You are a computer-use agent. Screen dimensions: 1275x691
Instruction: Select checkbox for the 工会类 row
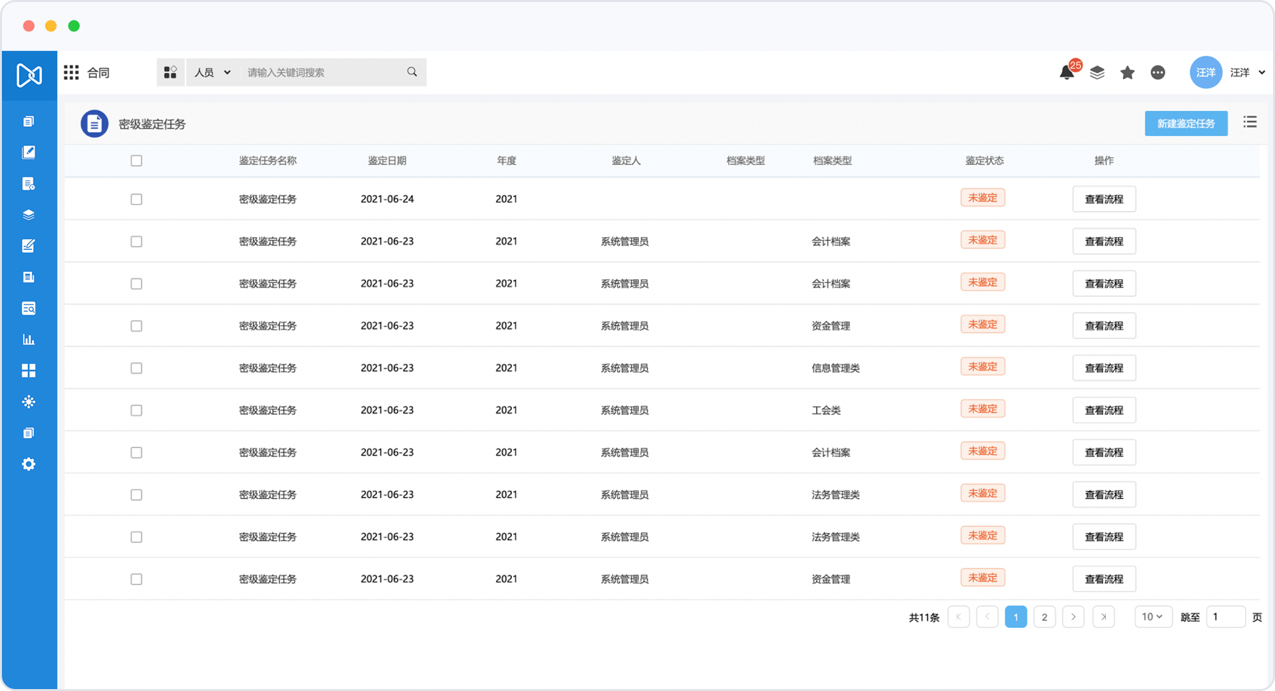coord(136,411)
